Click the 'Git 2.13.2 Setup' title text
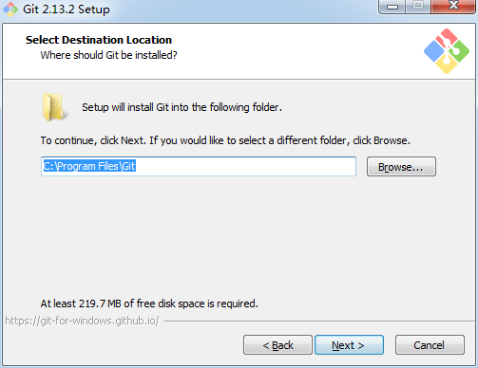This screenshot has width=478, height=368. tap(67, 9)
